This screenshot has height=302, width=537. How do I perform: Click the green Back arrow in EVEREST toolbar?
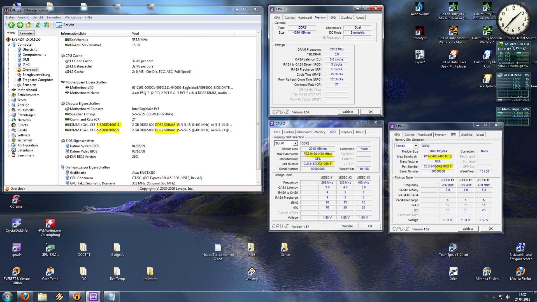pyautogui.click(x=11, y=25)
